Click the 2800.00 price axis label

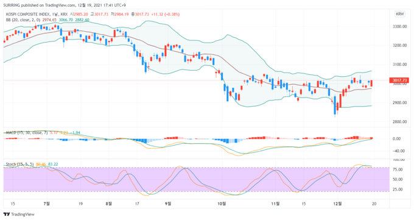coord(400,122)
